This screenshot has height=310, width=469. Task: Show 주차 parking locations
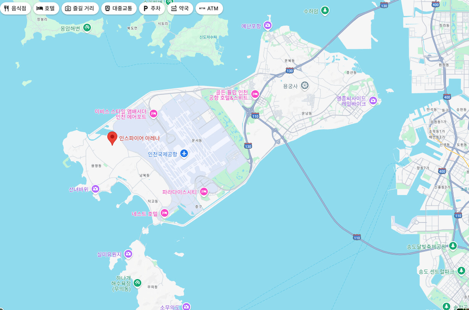click(152, 8)
